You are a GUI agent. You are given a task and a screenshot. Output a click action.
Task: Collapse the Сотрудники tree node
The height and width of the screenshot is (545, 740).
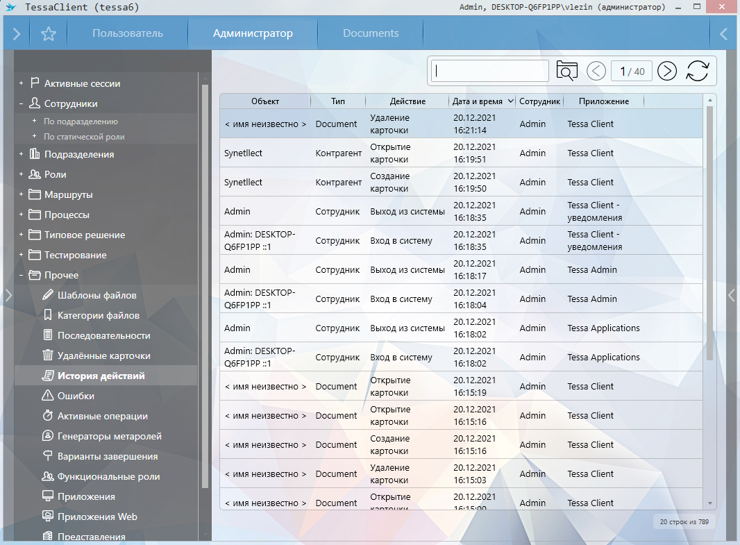click(x=22, y=103)
